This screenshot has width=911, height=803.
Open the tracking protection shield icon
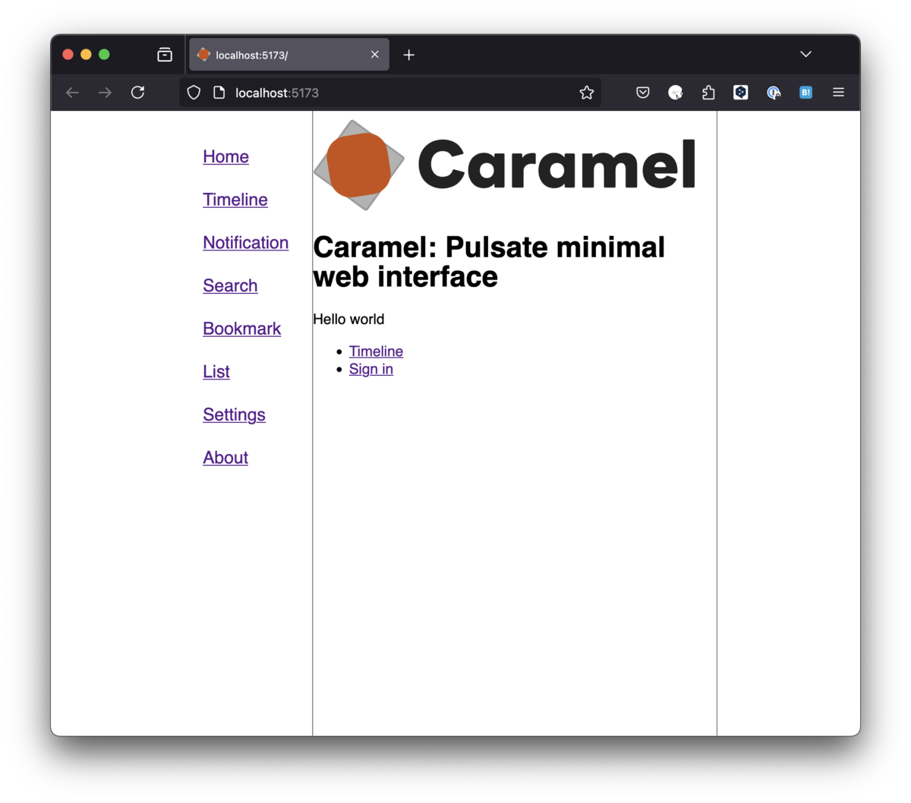click(x=194, y=93)
